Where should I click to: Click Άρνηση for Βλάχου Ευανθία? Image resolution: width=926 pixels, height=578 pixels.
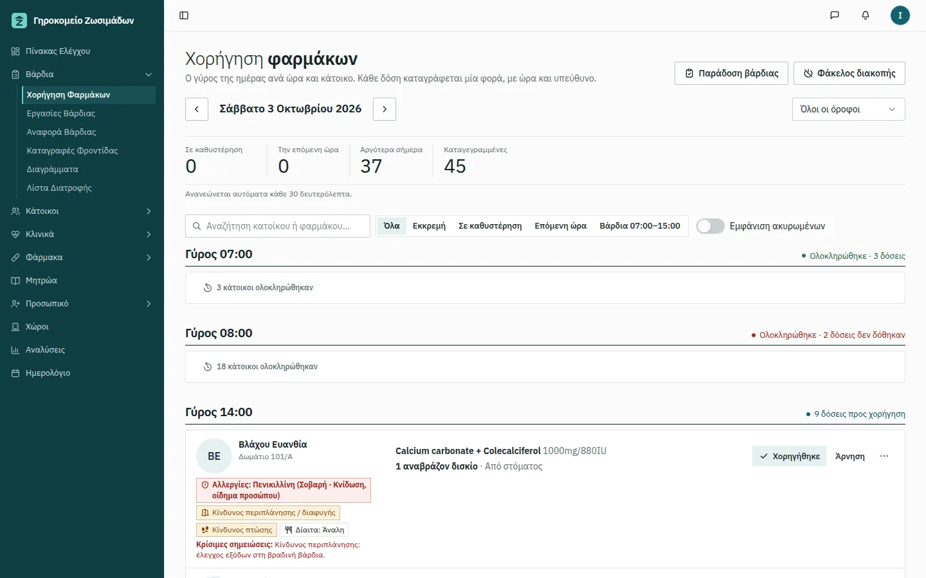(849, 456)
